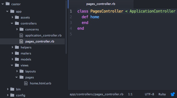Place cursor on ApplicationController in line 1
The height and width of the screenshot is (98, 177).
(152, 11)
